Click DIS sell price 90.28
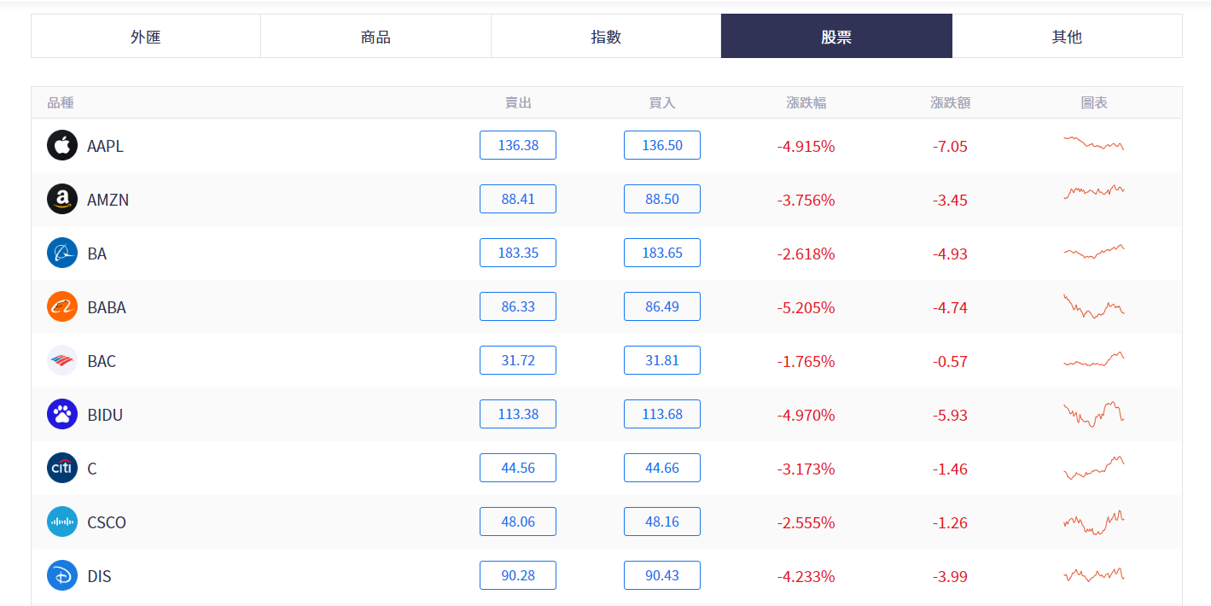 518,575
